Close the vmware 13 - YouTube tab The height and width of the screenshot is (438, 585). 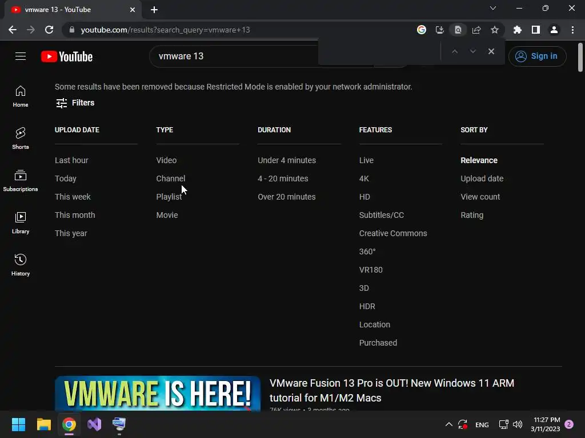tap(133, 10)
